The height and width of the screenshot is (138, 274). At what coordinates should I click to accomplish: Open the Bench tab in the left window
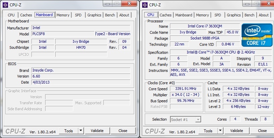click(110, 15)
